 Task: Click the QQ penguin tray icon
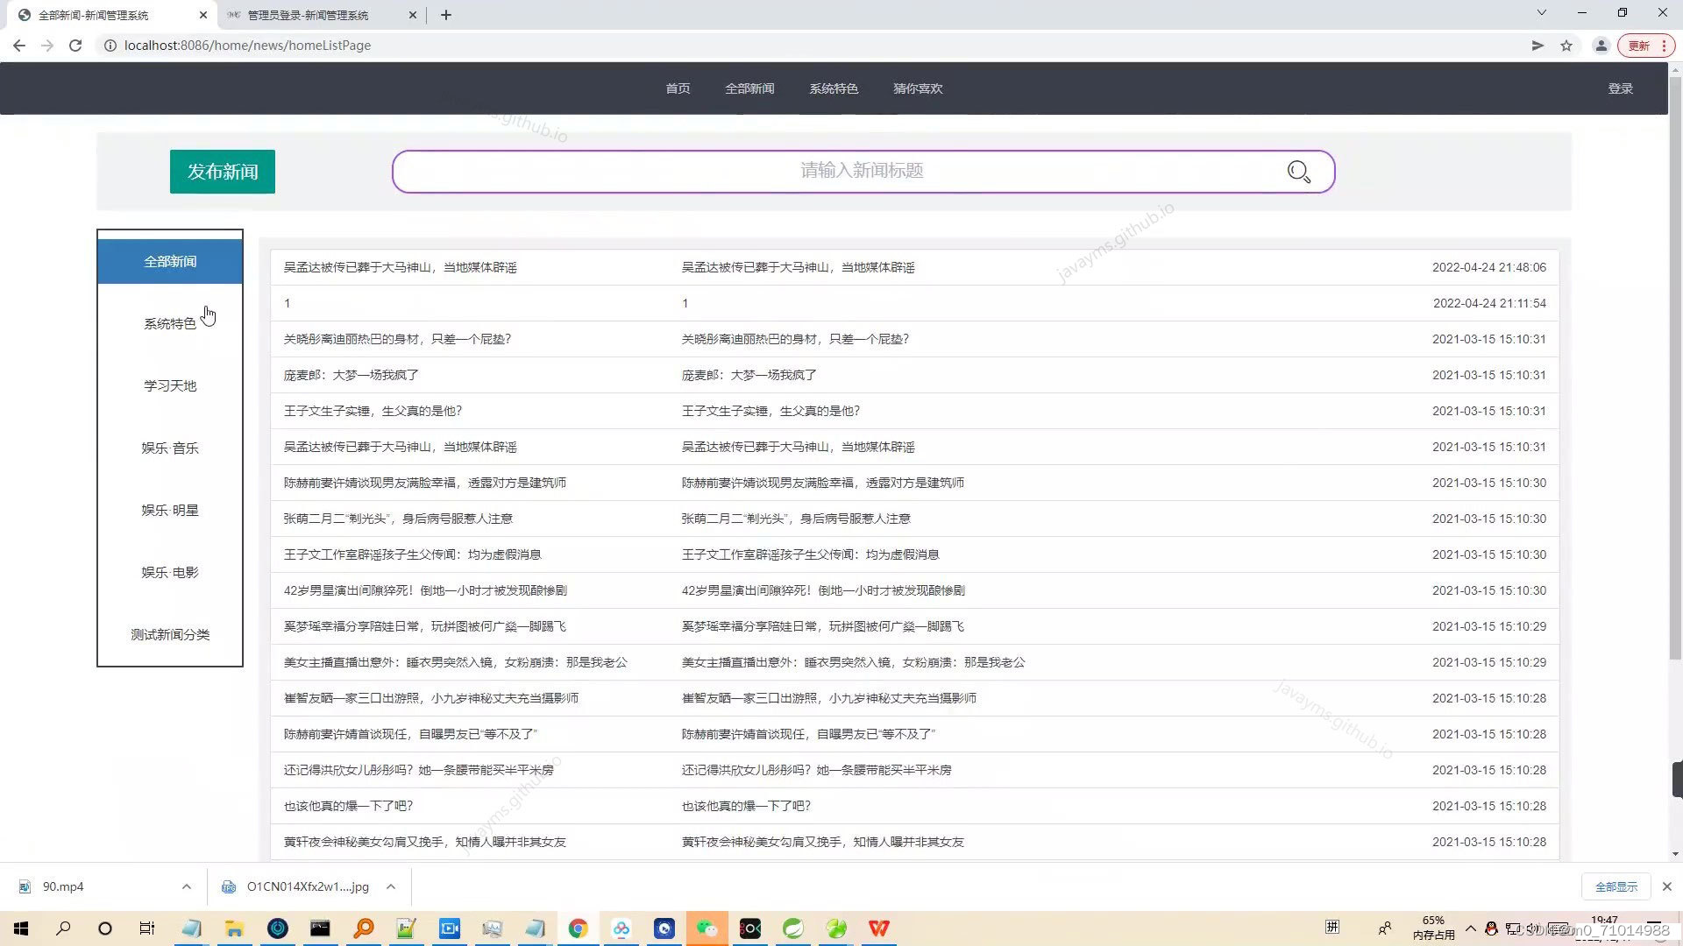tap(1491, 928)
